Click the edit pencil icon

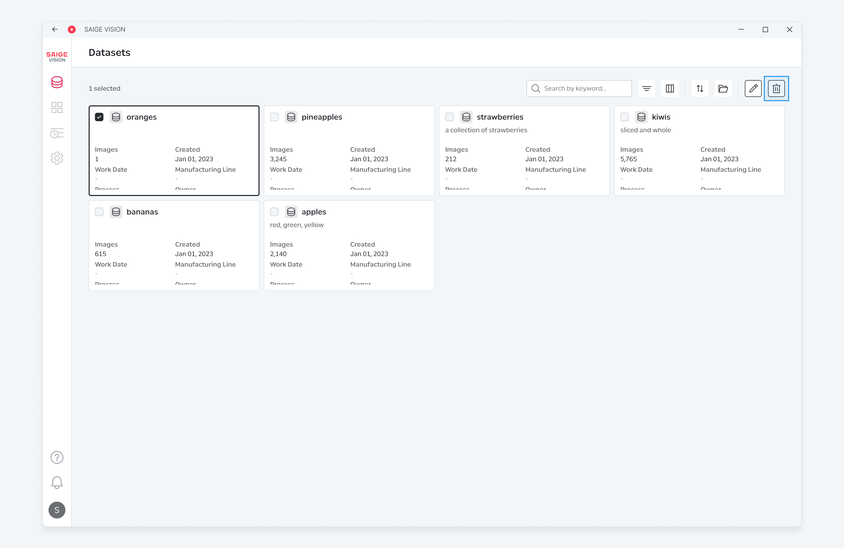[753, 89]
